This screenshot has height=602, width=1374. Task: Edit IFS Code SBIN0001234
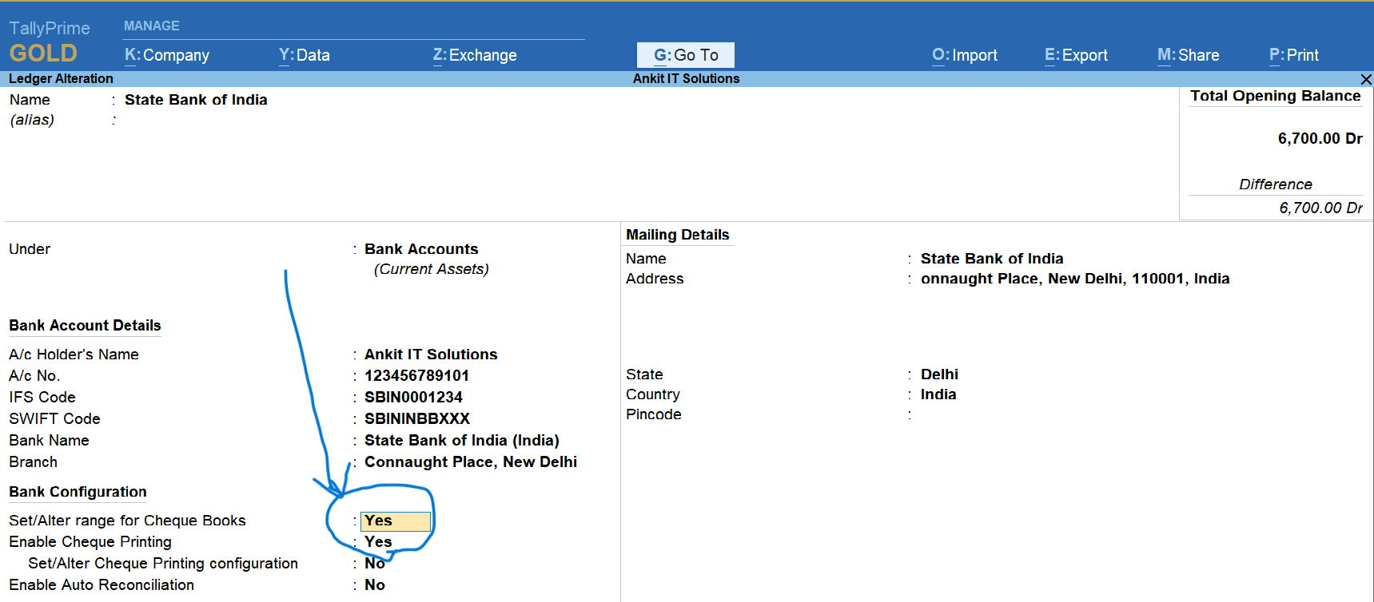point(413,398)
